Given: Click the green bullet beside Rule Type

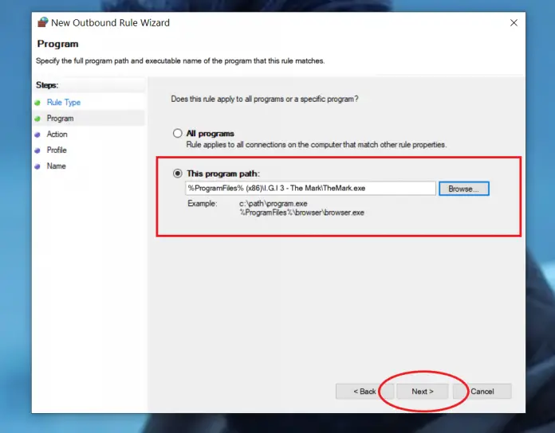Looking at the screenshot, I should (x=37, y=103).
